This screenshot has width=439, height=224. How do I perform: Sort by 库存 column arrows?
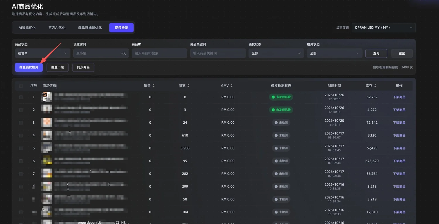375,86
